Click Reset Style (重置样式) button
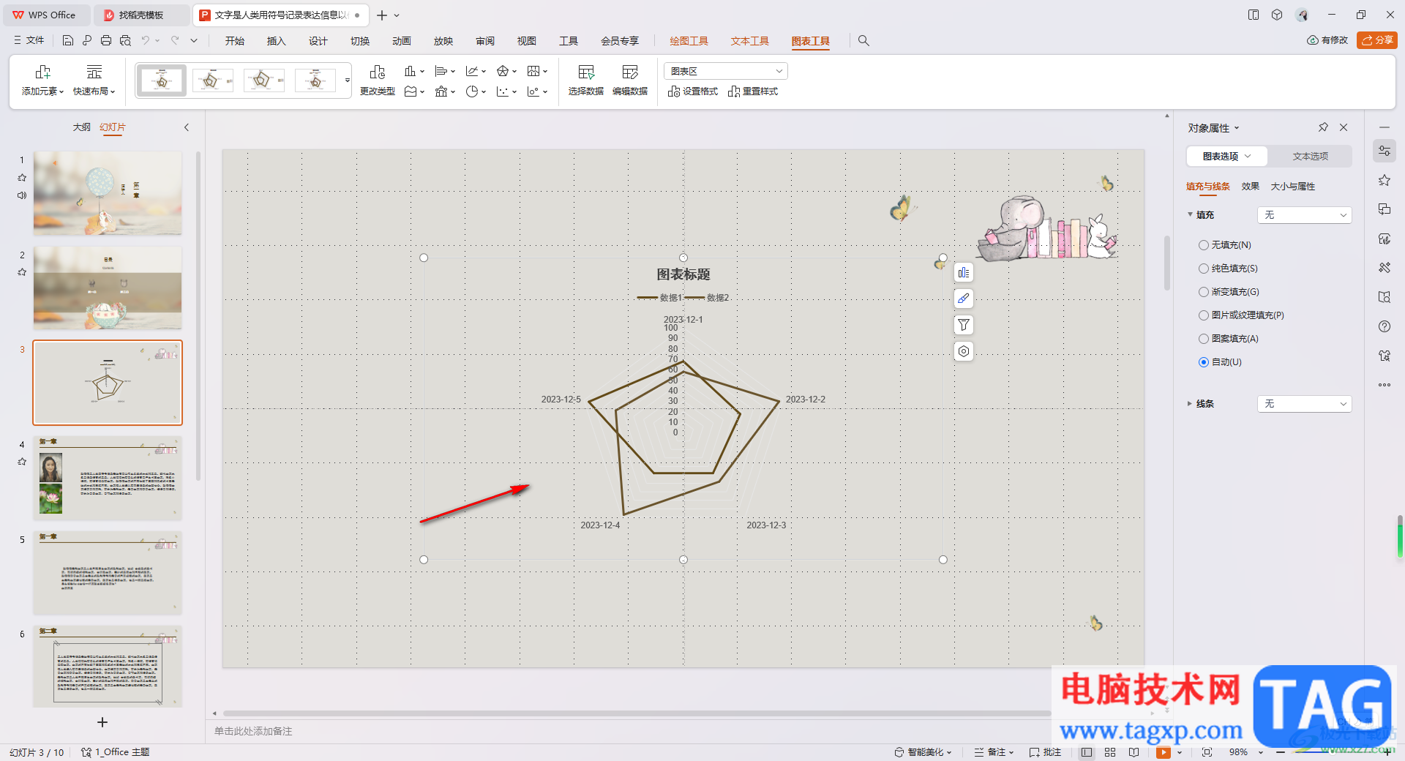This screenshot has height=761, width=1405. coord(753,91)
